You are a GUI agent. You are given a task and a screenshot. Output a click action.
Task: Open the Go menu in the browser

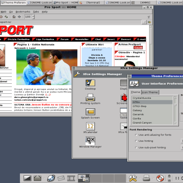pos(11,12)
